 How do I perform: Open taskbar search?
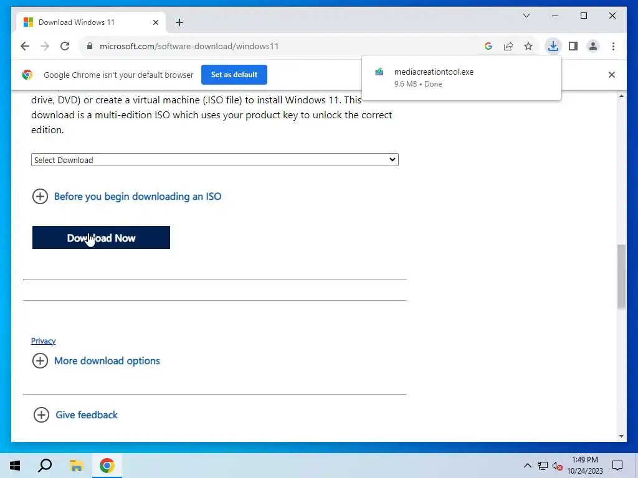pos(45,466)
